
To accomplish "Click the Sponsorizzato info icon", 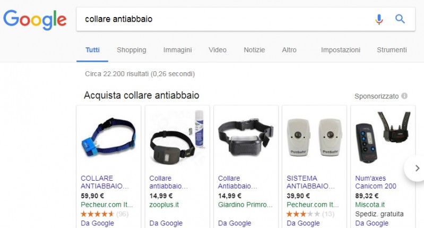I will pos(404,96).
